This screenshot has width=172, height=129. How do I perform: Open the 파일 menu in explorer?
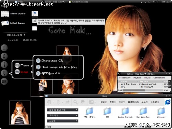pyautogui.click(x=104, y=102)
